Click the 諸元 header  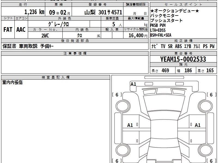[x=183, y=64]
